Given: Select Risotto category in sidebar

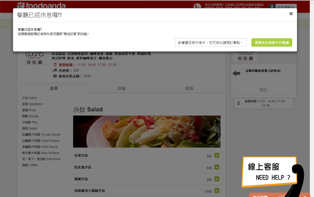Looking at the screenshot, I should click(30, 116).
